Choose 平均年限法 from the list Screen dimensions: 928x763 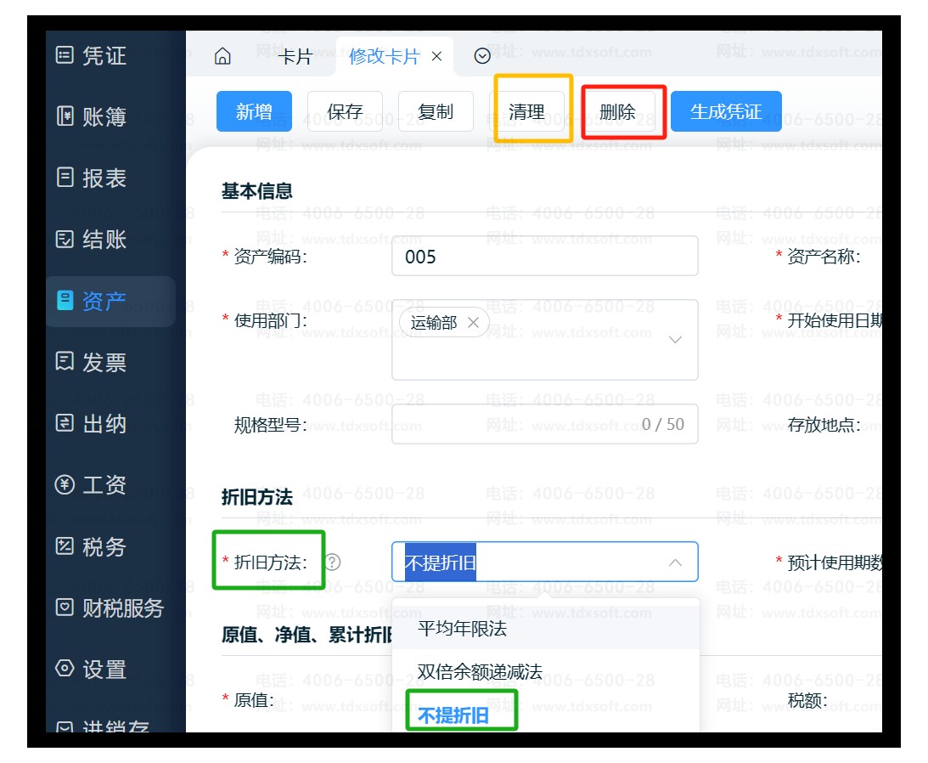(462, 629)
